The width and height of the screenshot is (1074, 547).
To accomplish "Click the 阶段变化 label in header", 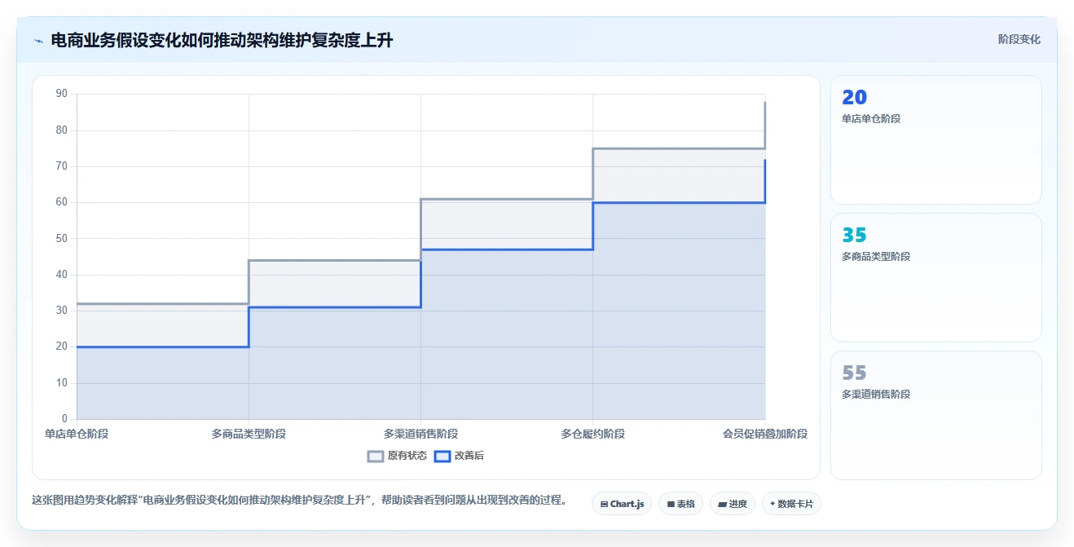I will coord(1019,39).
